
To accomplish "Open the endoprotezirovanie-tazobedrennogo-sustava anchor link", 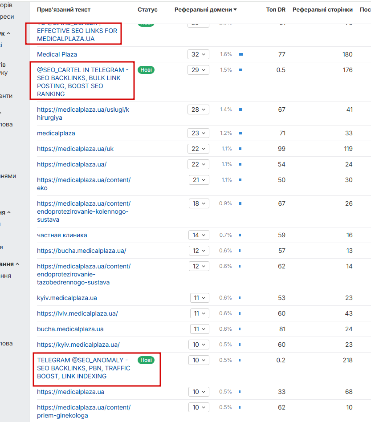I will (84, 274).
